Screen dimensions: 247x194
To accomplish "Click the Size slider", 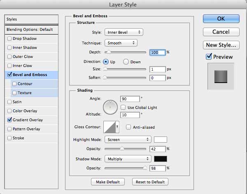I will click(x=125, y=69).
